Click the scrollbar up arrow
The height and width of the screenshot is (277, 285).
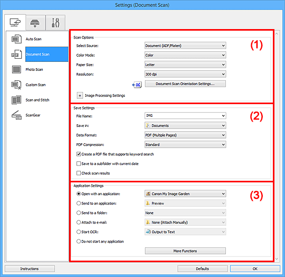click(x=277, y=34)
